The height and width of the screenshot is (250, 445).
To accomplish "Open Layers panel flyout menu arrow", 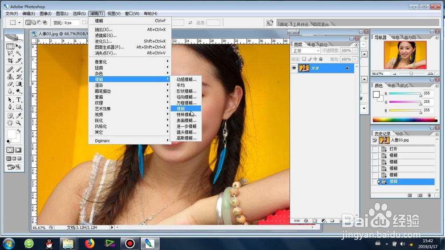I will [x=356, y=45].
